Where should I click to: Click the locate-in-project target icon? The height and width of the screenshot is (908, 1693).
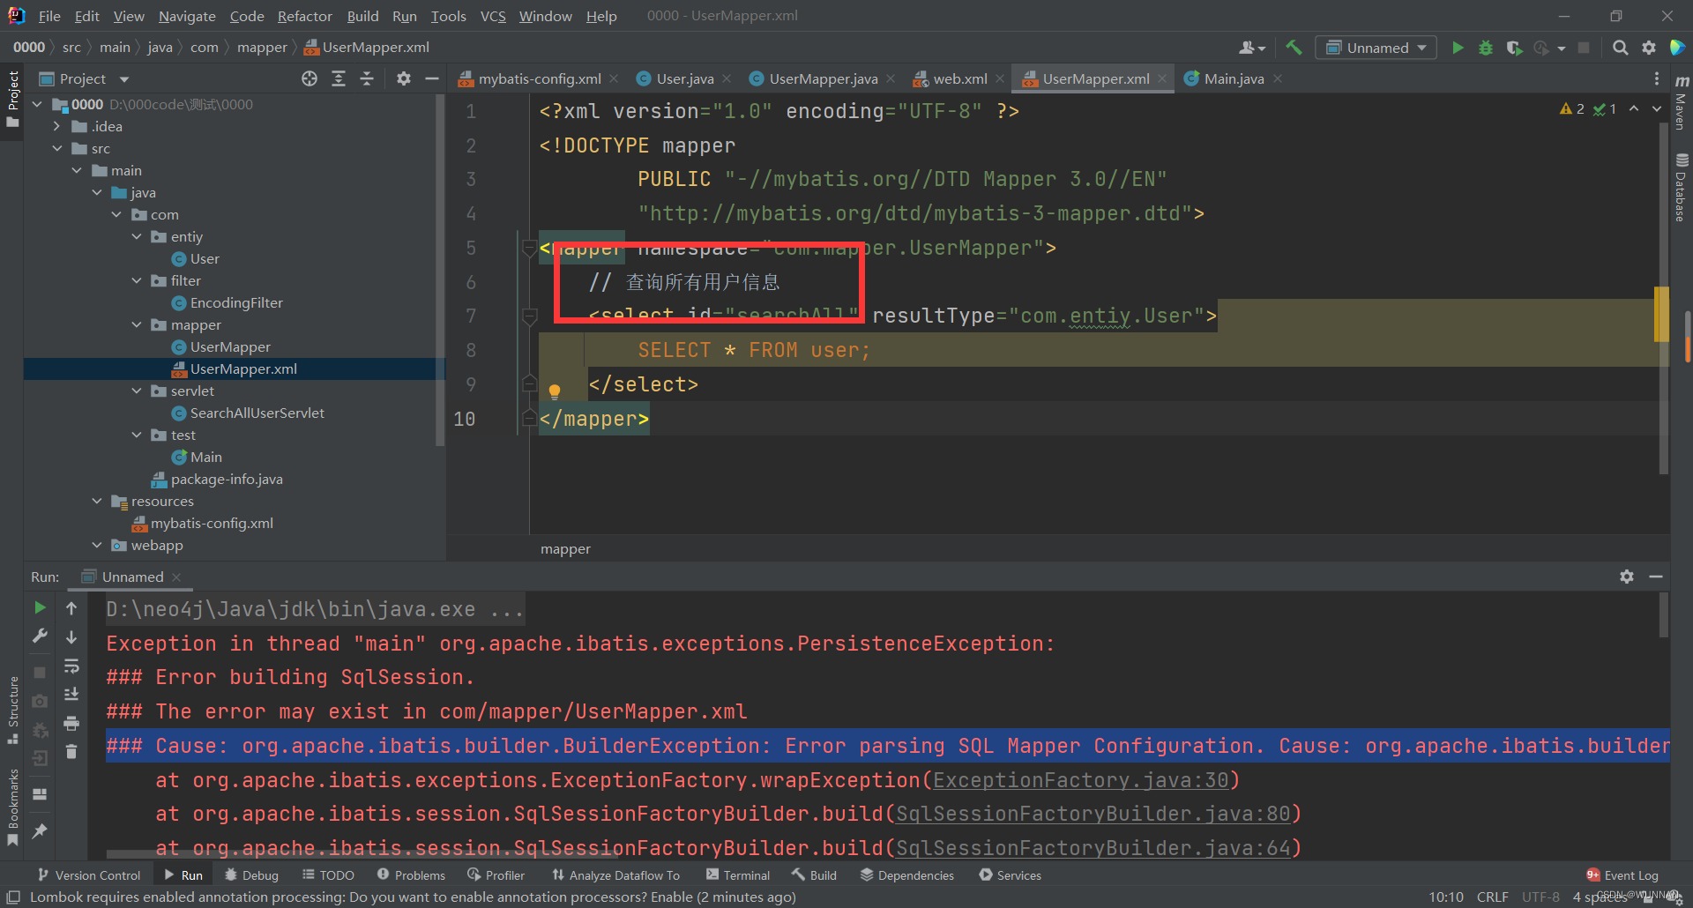(310, 78)
